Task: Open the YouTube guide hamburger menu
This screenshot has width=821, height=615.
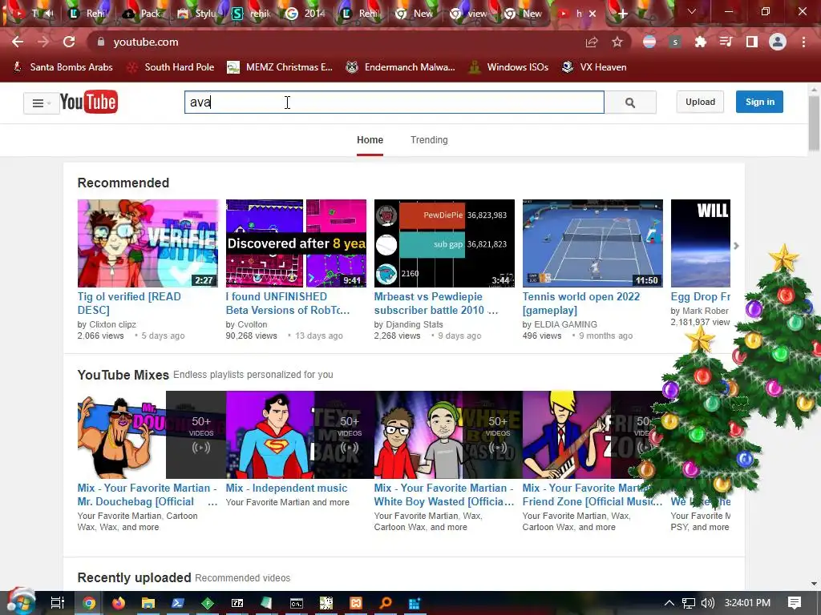Action: [42, 103]
